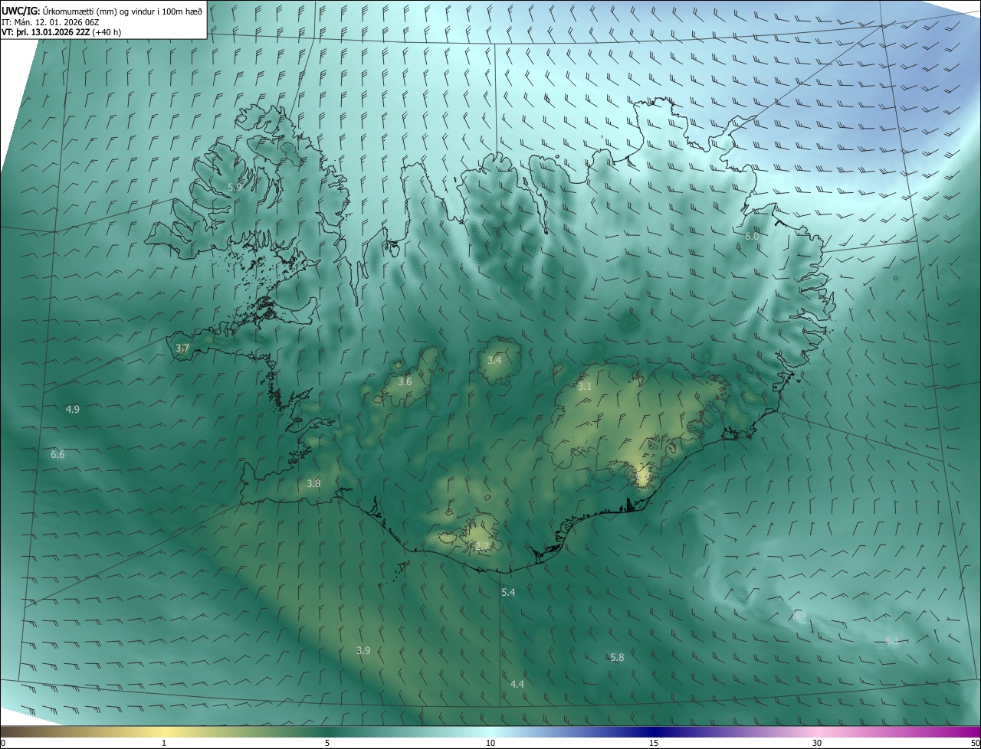Click the 2.7 value on the map
981x749 pixels.
[482, 546]
